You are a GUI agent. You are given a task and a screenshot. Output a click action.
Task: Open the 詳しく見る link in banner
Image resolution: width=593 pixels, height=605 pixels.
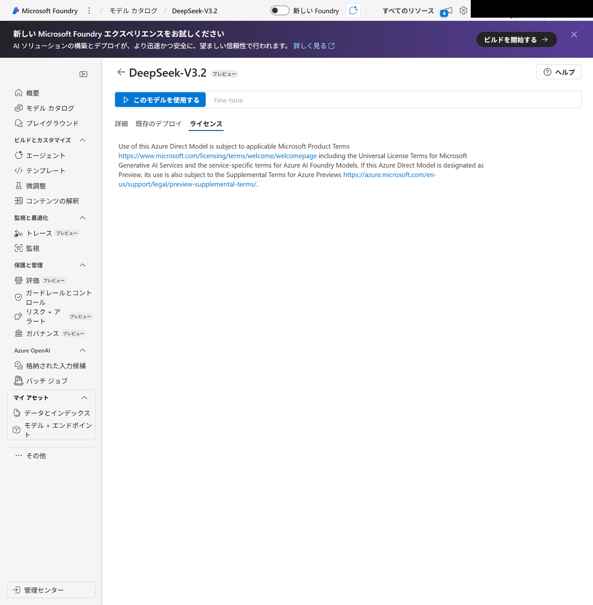(x=314, y=46)
